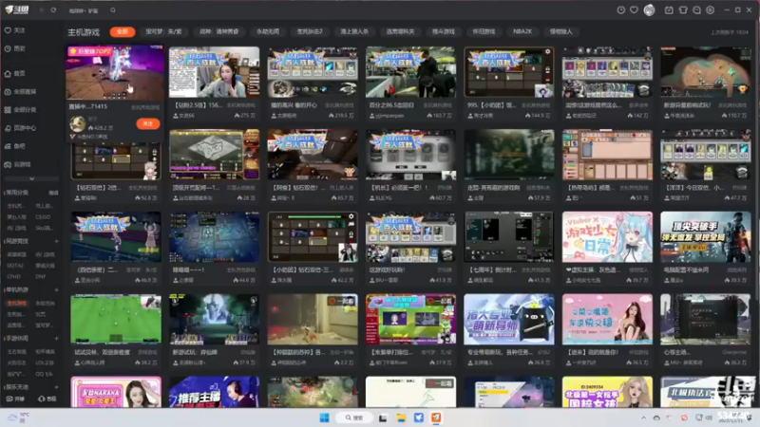Click the Windows taskbar search box

(x=354, y=418)
